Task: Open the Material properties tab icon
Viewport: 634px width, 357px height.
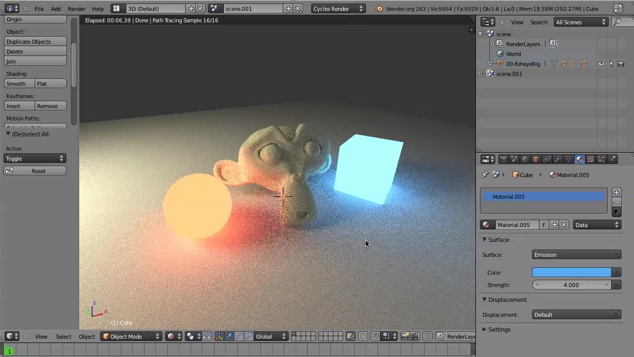Action: pyautogui.click(x=580, y=159)
